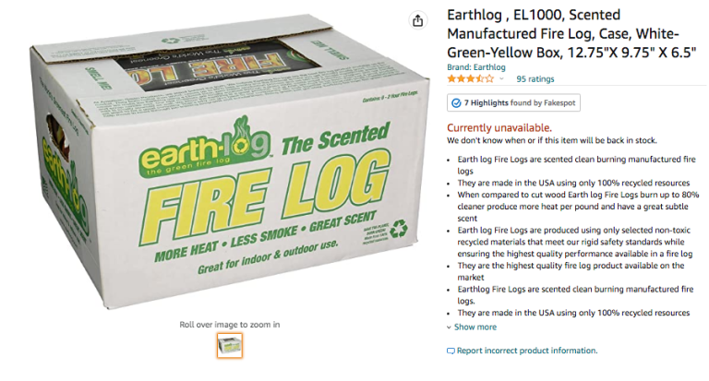
Task: Click the Currently unavailable notice
Action: tap(499, 128)
